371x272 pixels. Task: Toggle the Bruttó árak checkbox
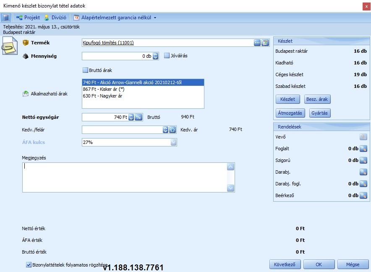(85, 70)
